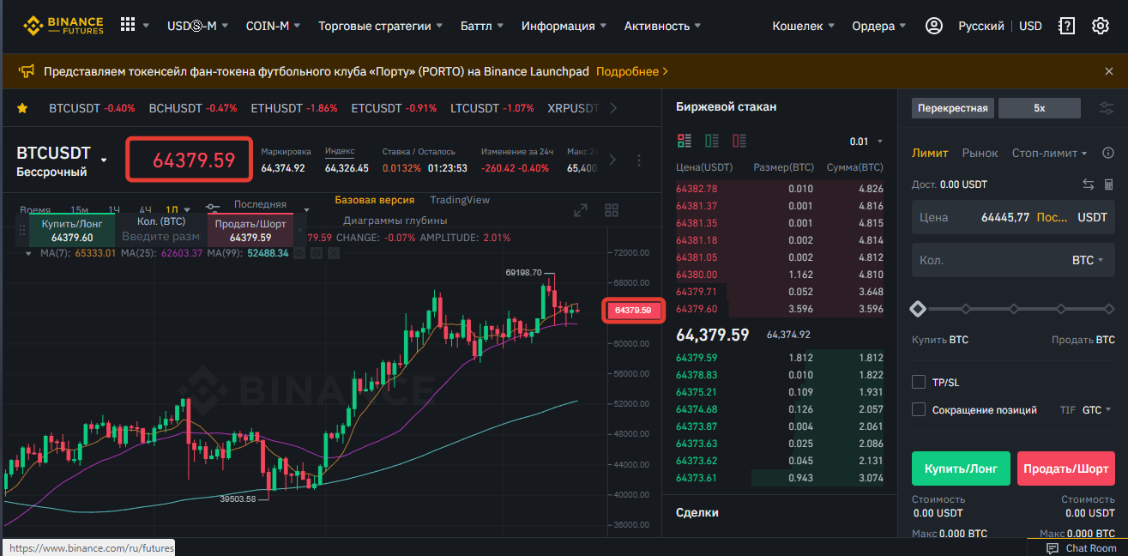Change order book 0.01 precision dropdown
This screenshot has width=1128, height=556.
click(x=866, y=142)
